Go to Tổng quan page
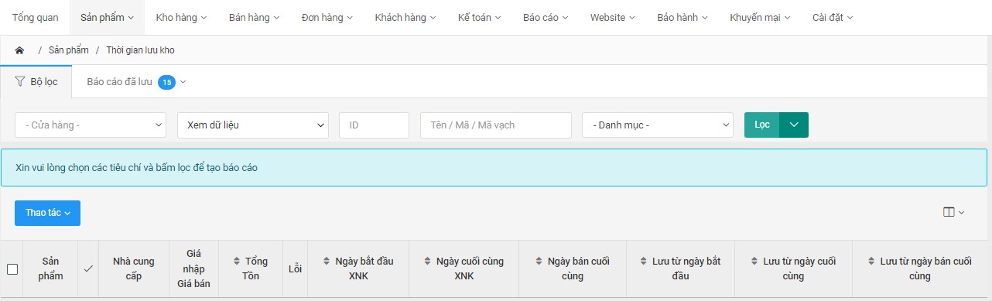Viewport: 992px width, 301px height. coord(35,17)
